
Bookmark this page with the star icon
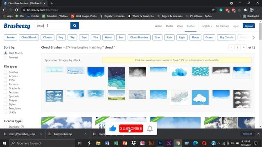point(213,10)
